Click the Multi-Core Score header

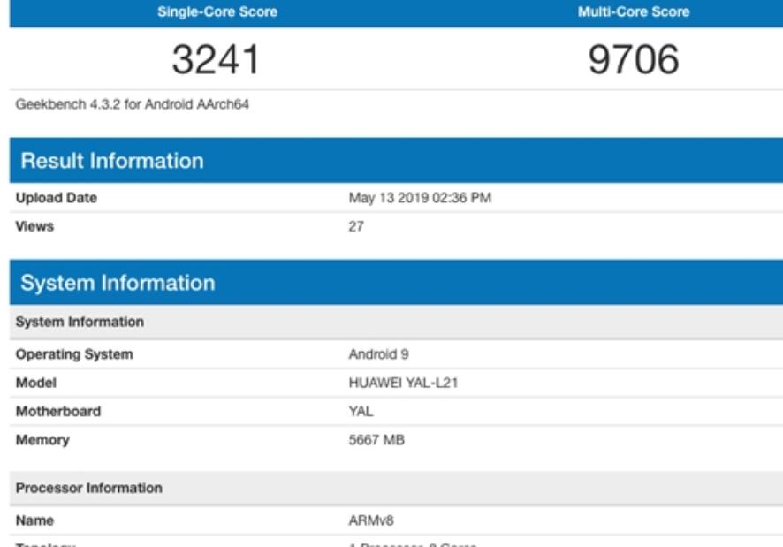[633, 12]
